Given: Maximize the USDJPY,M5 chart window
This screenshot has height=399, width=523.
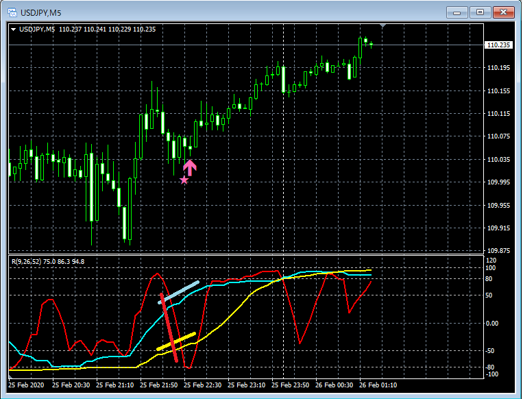Looking at the screenshot, I should (480, 12).
